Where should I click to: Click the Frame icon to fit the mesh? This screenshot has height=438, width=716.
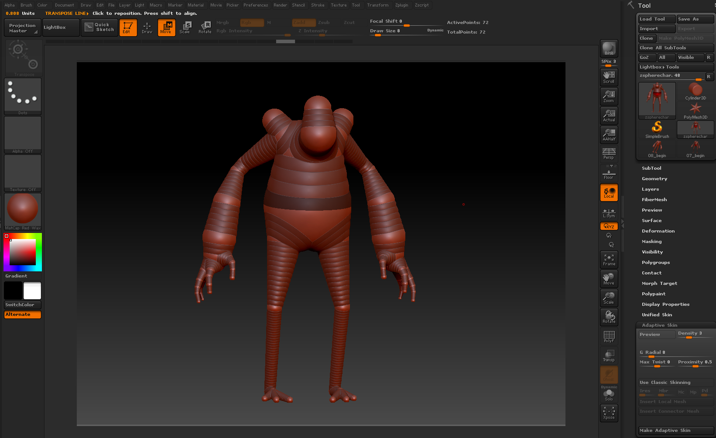coord(609,259)
